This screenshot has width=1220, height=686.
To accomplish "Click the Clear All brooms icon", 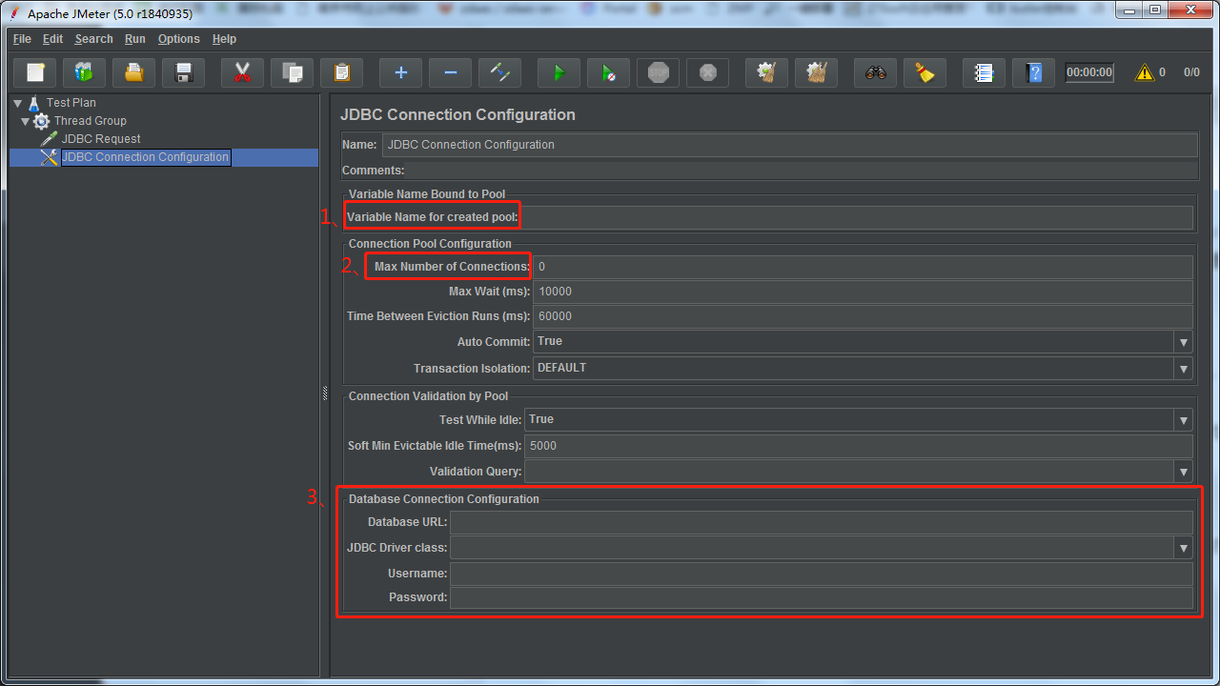I will (x=816, y=72).
